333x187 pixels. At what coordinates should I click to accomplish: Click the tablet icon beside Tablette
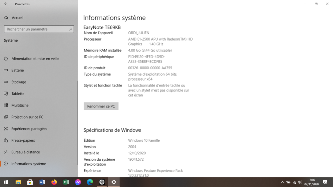pyautogui.click(x=6, y=93)
